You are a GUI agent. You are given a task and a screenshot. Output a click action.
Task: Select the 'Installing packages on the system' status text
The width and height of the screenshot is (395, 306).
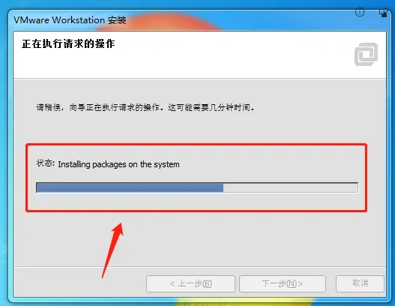point(118,164)
